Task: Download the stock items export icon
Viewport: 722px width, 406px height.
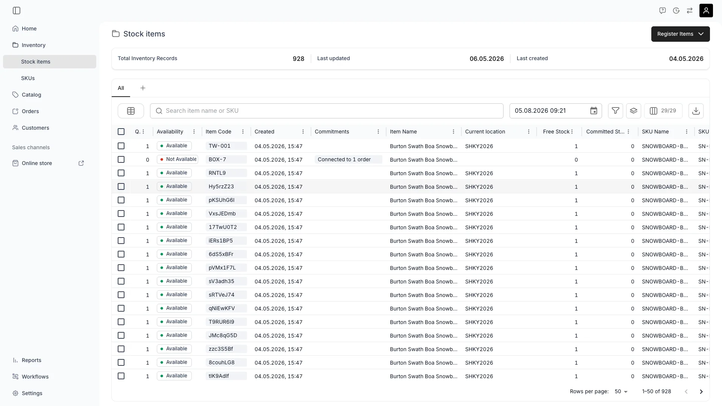Action: coord(696,111)
